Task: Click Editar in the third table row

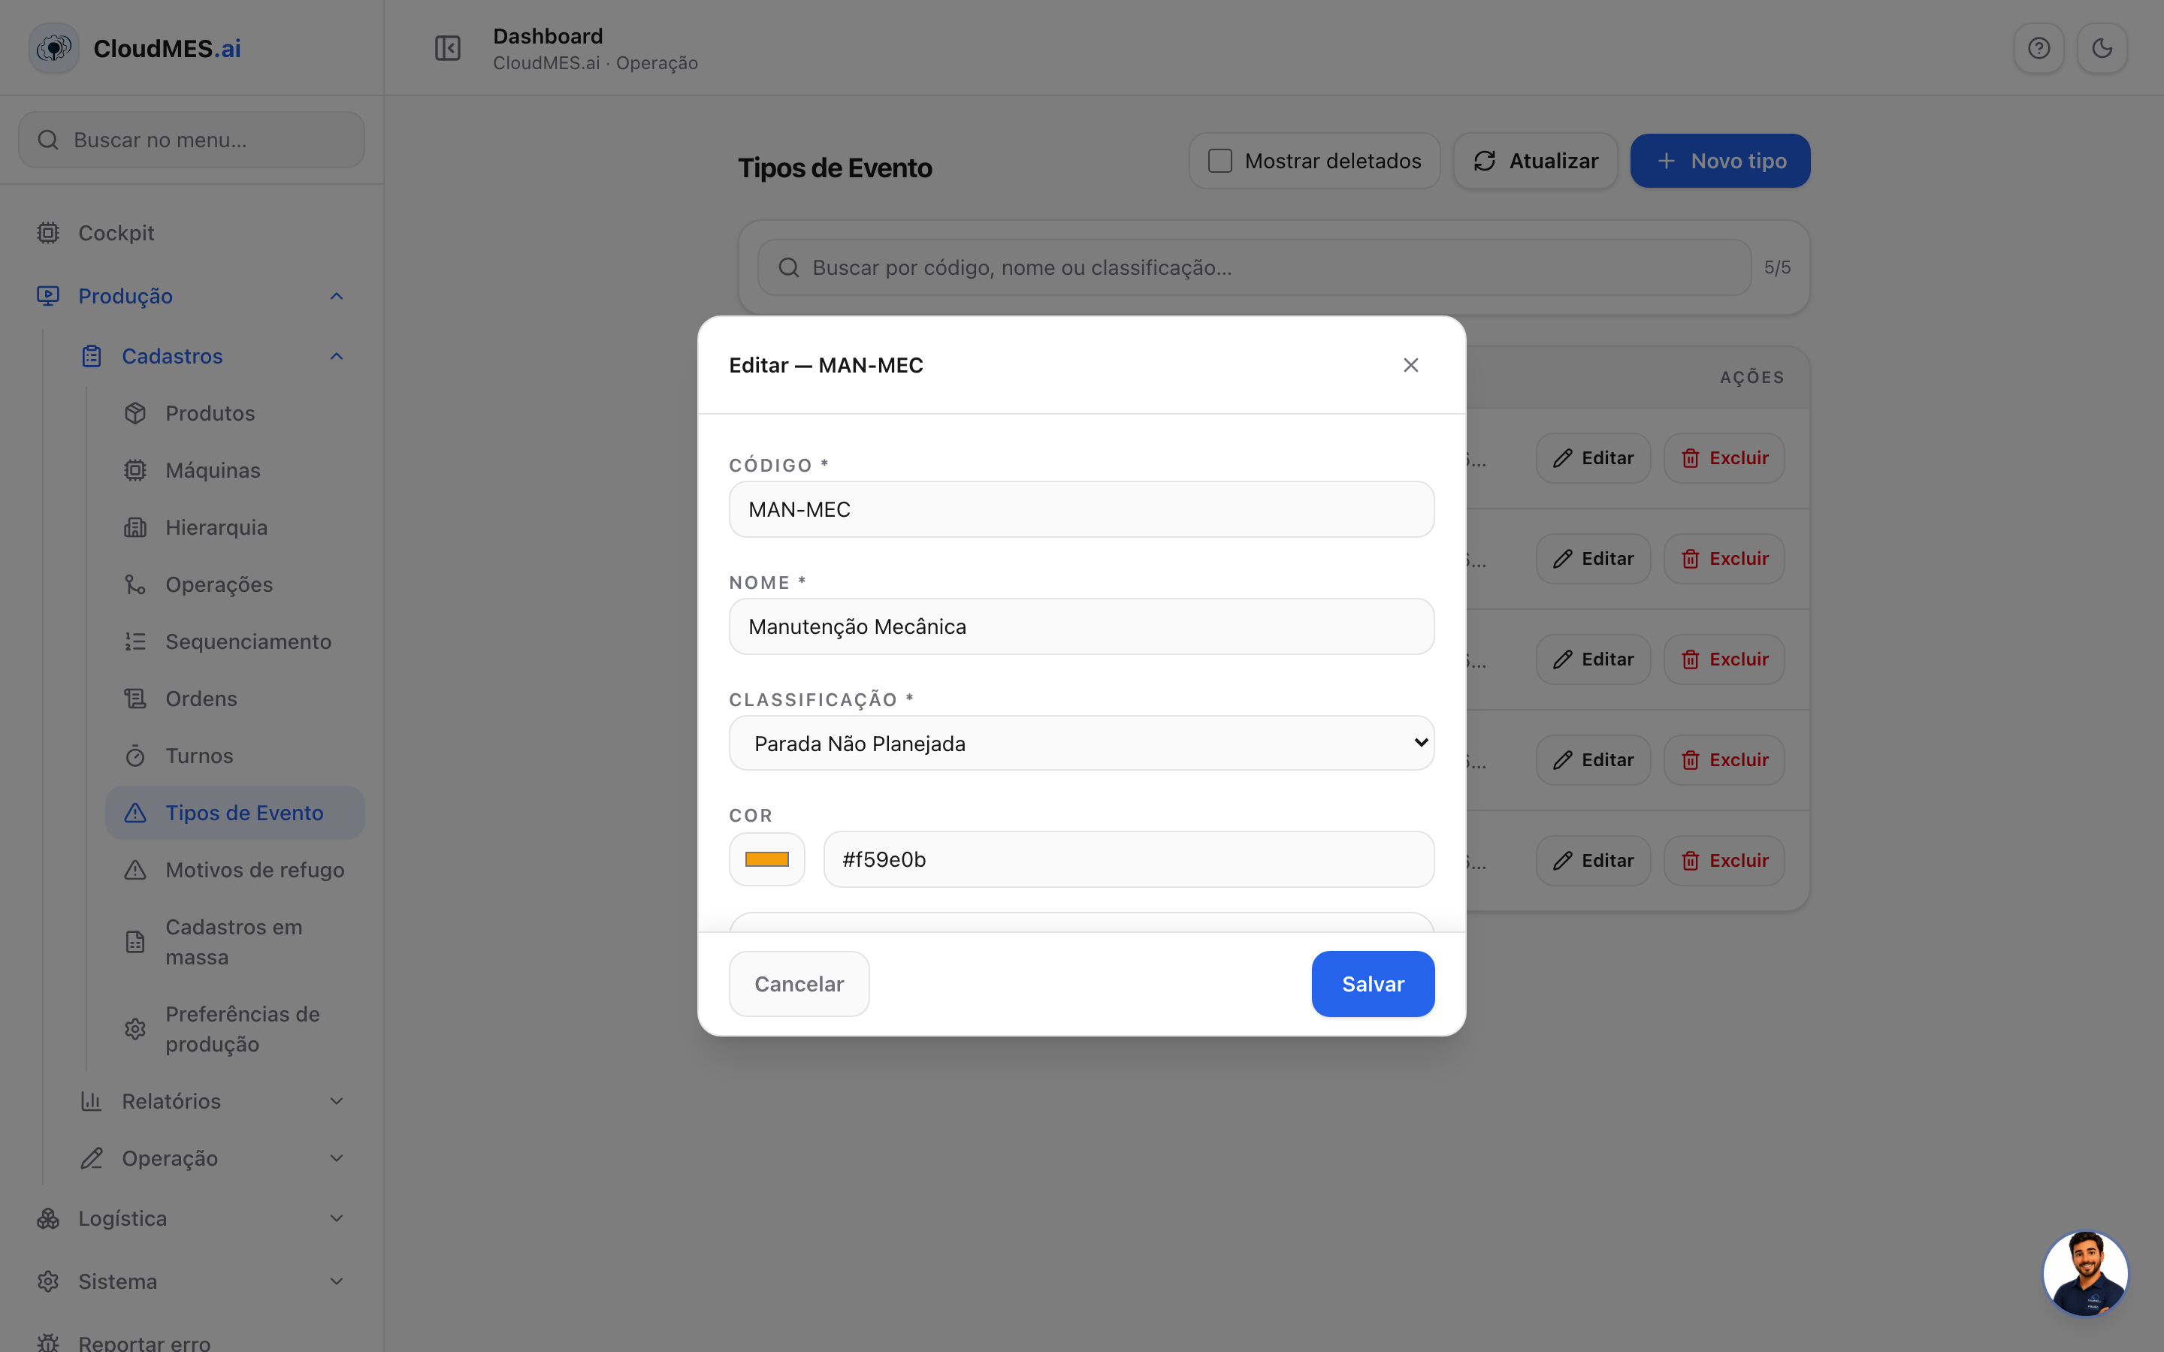Action: (x=1593, y=660)
